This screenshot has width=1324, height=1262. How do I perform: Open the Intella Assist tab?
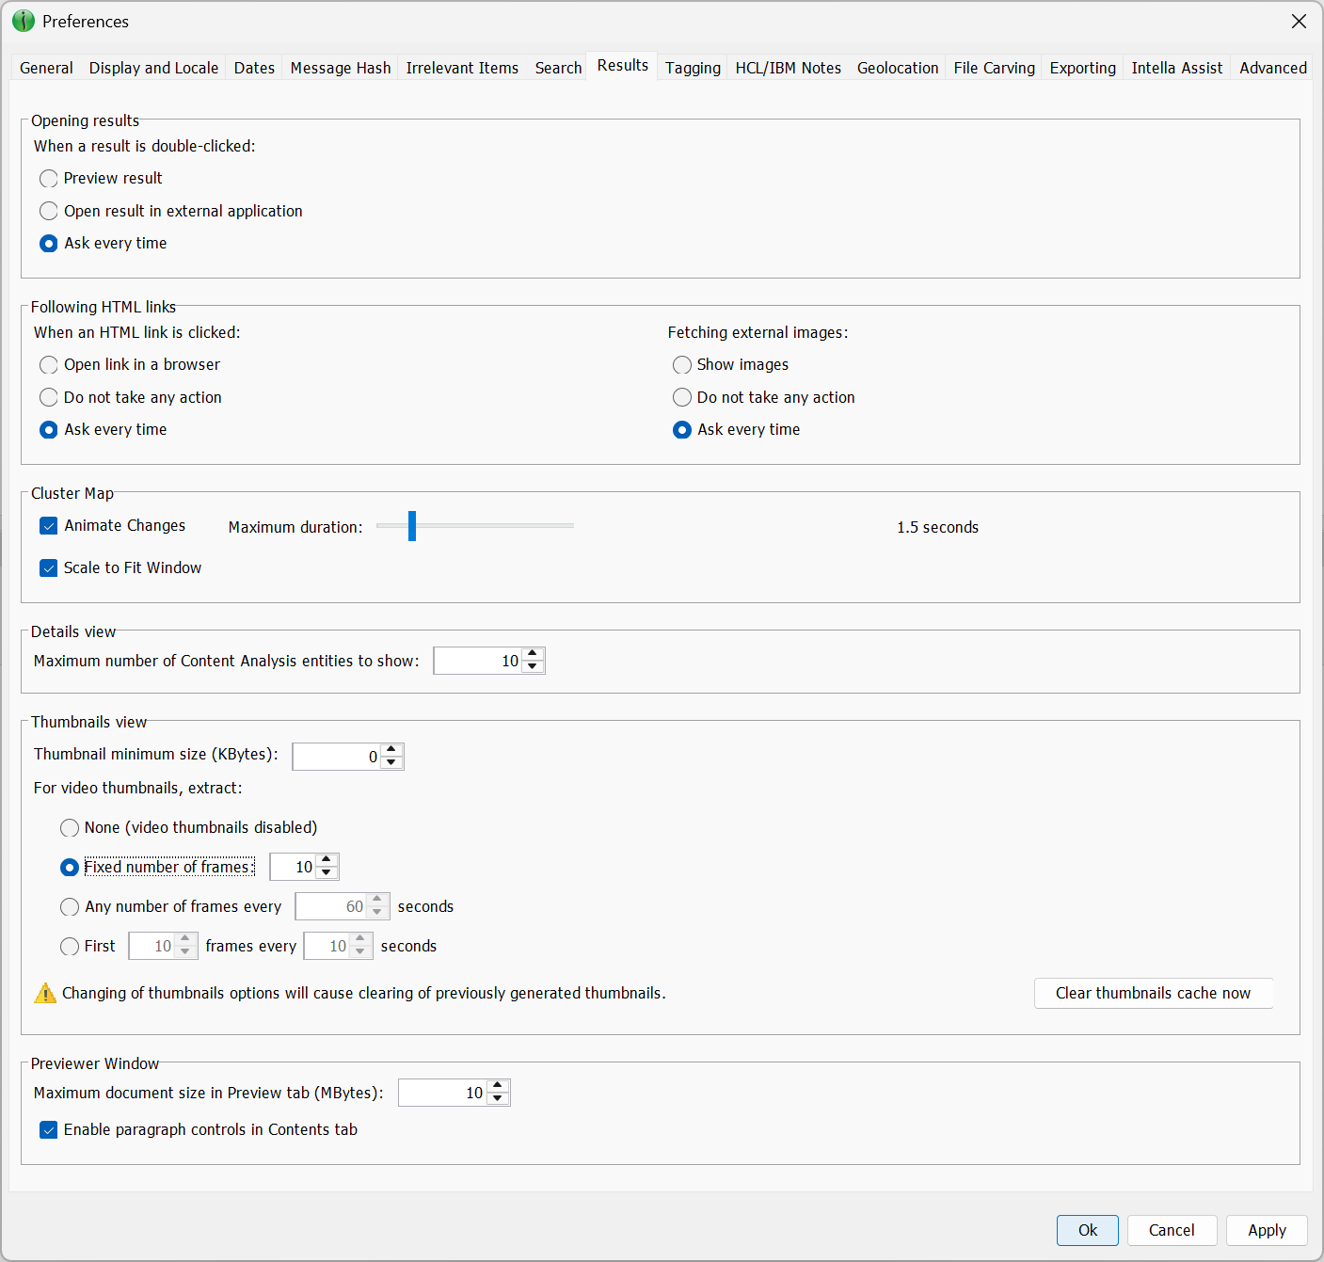point(1176,67)
